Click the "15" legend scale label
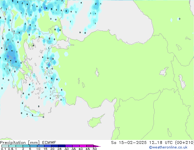This screenshot has width=194, height=150. pyautogui.click(x=45, y=149)
